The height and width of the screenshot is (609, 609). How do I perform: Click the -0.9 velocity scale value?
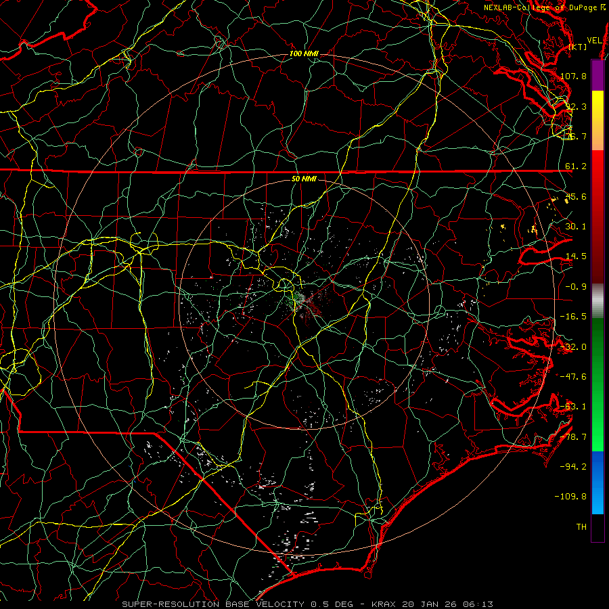click(x=576, y=287)
